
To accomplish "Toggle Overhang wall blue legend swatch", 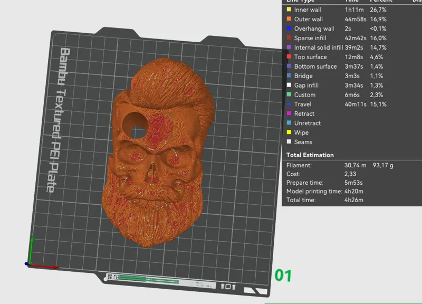I will click(x=289, y=28).
